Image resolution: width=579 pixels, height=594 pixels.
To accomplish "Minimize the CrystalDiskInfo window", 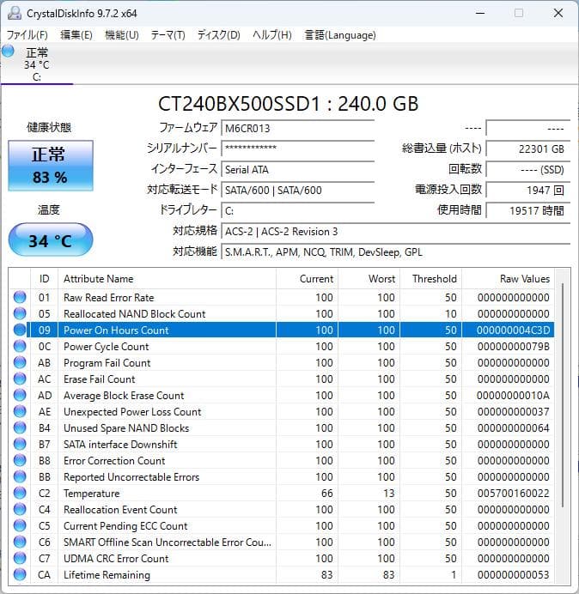I will pyautogui.click(x=480, y=13).
